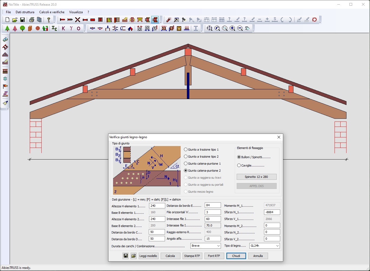Select the round green leafy tree icon

click(22, 28)
